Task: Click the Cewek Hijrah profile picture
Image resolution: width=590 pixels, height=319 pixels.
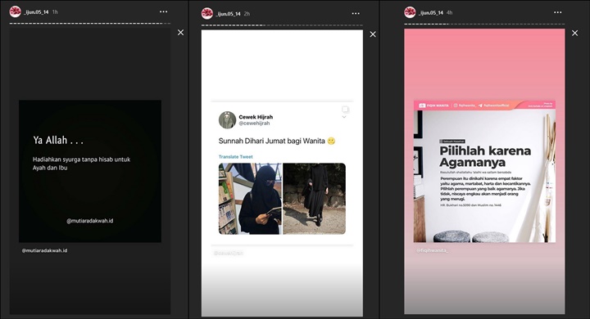Action: coord(227,120)
